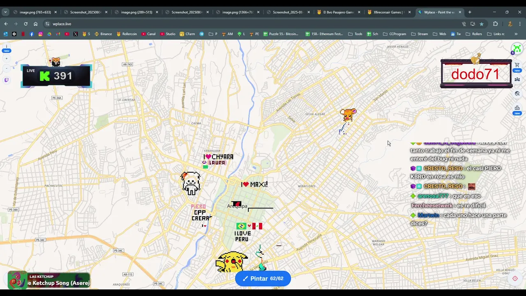The image size is (526, 296).
Task: Click the Pikachu pixel art
Action: (232, 262)
